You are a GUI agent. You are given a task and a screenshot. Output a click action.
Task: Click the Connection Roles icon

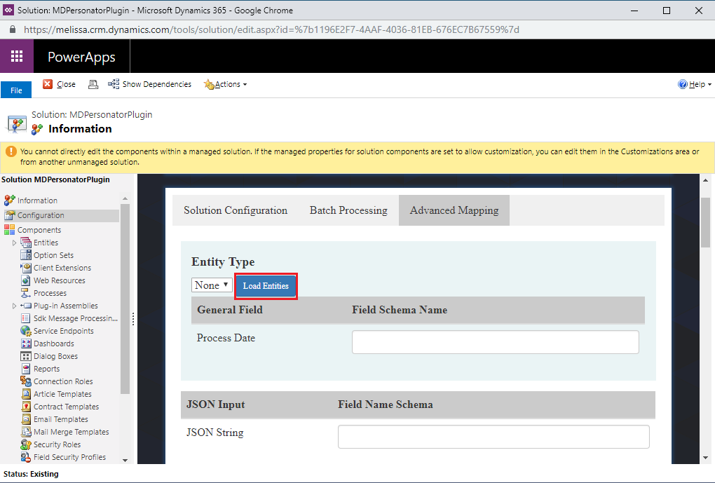click(x=26, y=381)
